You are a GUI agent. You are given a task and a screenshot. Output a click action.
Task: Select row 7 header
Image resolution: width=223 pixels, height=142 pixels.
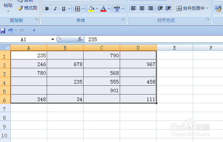click(x=5, y=108)
